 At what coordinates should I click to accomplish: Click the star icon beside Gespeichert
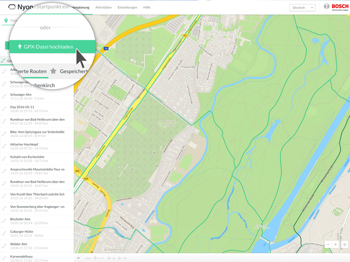[x=53, y=71]
